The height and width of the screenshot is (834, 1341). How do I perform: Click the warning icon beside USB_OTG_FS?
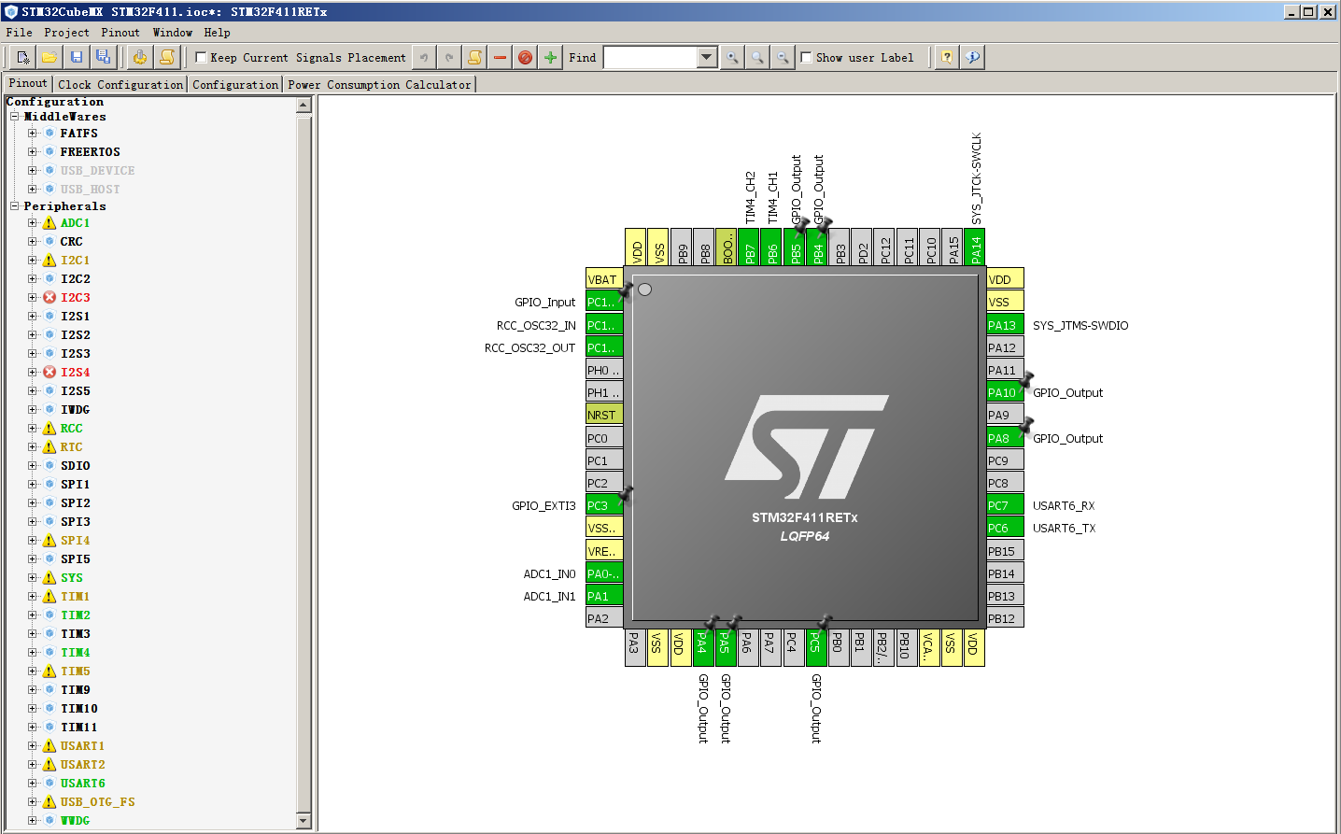pyautogui.click(x=49, y=802)
